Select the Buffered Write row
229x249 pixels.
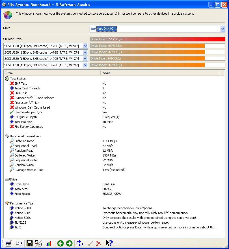click(x=114, y=155)
